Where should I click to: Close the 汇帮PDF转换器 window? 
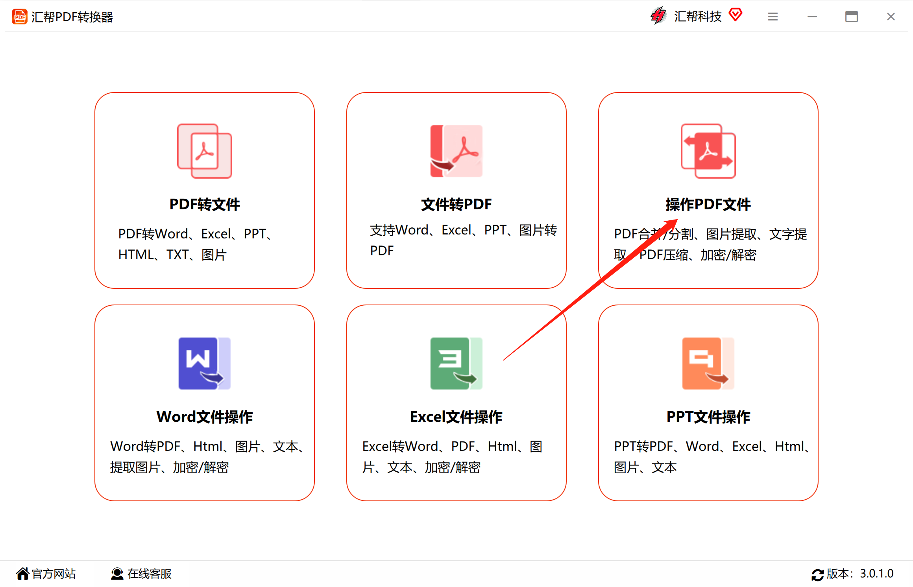pyautogui.click(x=891, y=17)
